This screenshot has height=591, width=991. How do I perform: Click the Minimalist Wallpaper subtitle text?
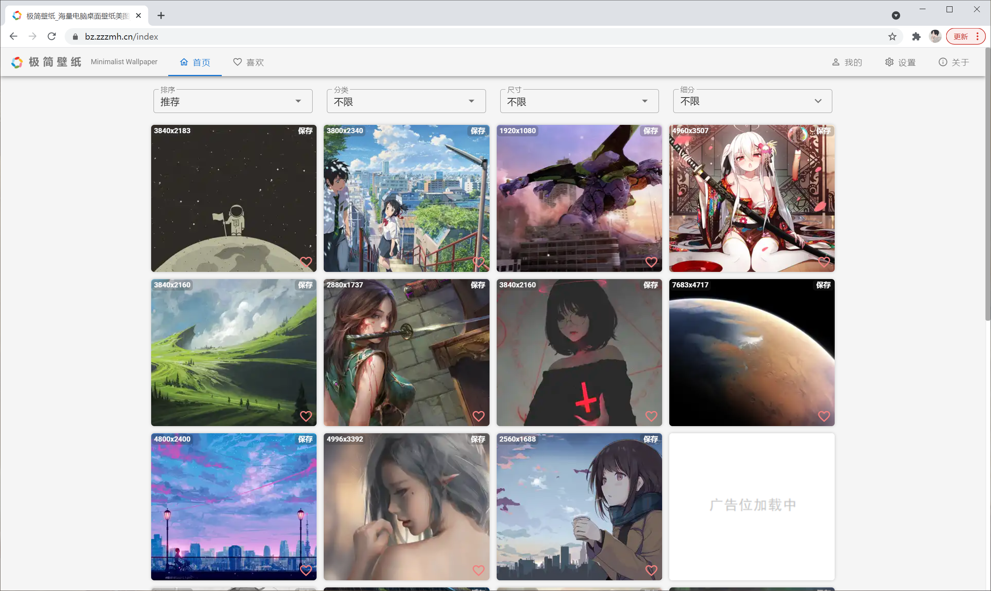point(124,62)
